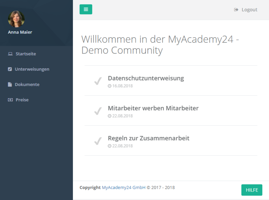Click the Anna Maier user name
This screenshot has height=200, width=269.
[x=20, y=32]
